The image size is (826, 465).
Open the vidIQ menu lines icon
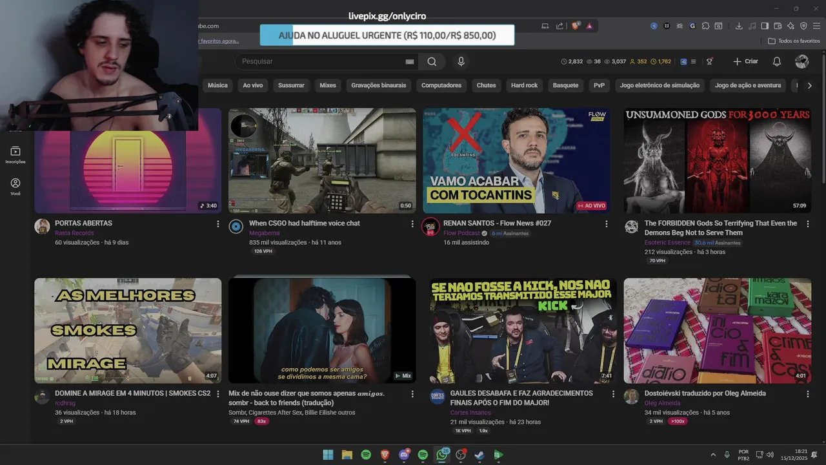(x=693, y=61)
